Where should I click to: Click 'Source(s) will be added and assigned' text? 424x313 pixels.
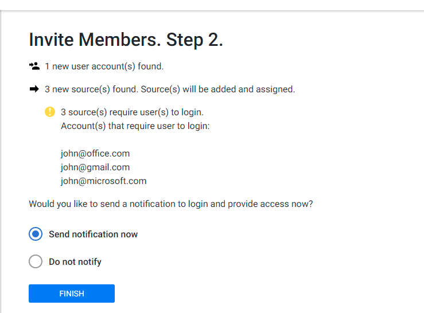218,89
